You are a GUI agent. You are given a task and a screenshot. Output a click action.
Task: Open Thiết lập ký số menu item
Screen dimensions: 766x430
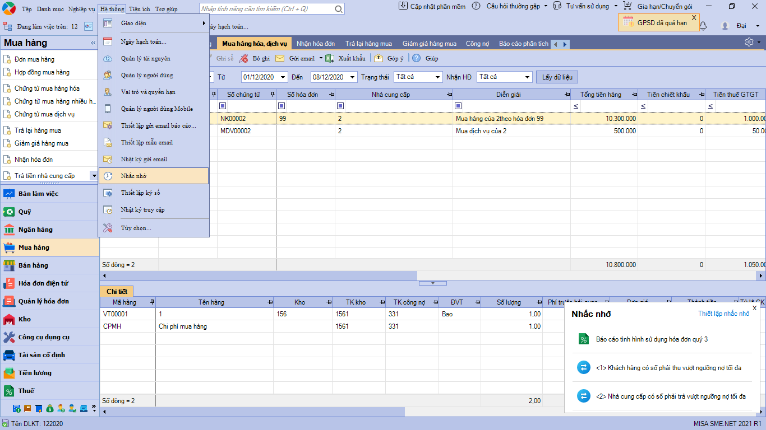pyautogui.click(x=154, y=193)
